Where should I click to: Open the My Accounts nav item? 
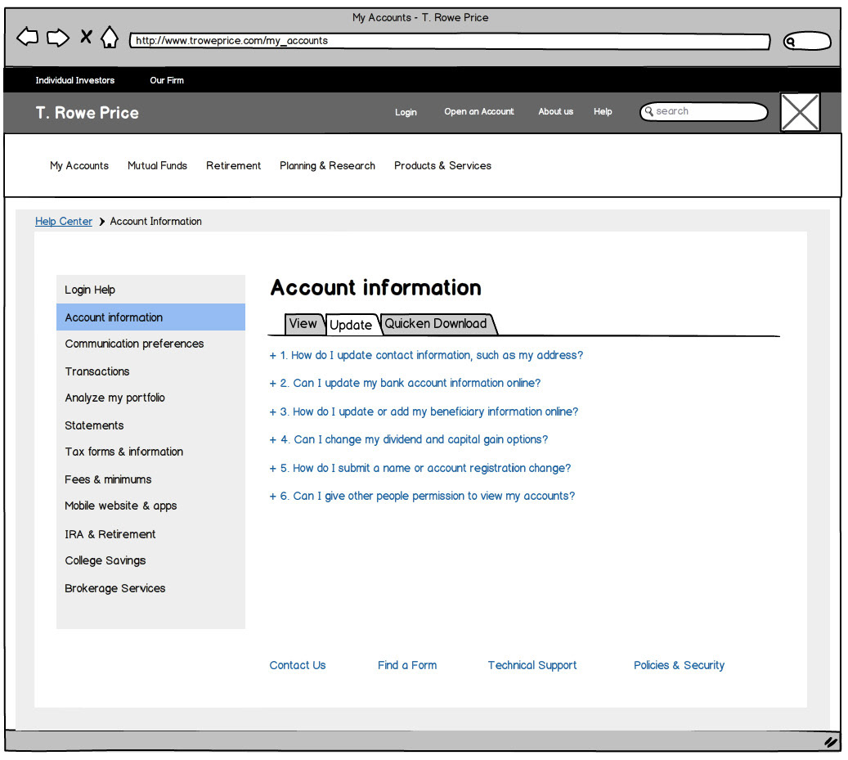[x=79, y=165]
